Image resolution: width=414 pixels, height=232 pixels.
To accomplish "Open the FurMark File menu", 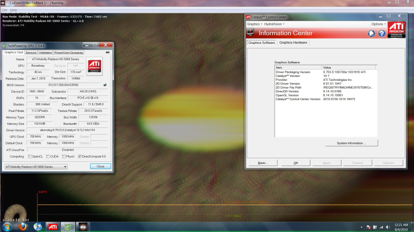I will click(x=5, y=10).
